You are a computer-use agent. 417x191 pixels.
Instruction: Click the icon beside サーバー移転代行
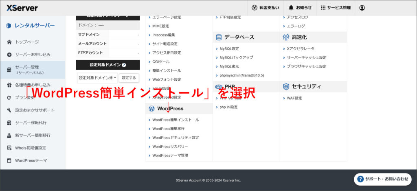9,123
